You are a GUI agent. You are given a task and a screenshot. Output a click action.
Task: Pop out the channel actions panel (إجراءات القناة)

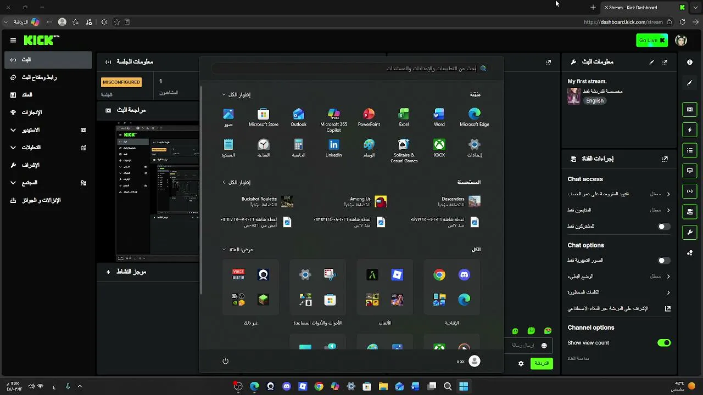point(665,159)
